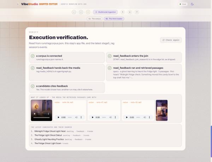
Task: Open the first completed step circle
Action: (x=74, y=12)
